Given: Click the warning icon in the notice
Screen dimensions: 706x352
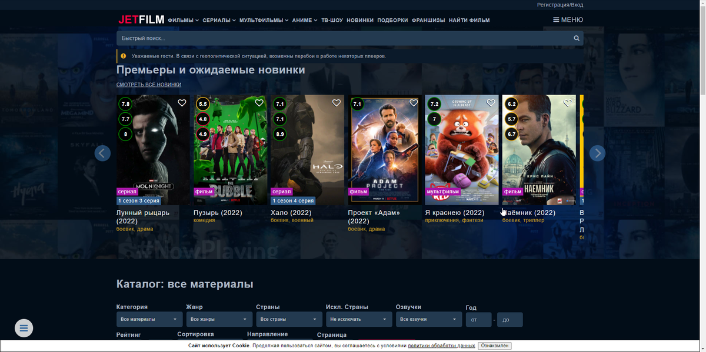Looking at the screenshot, I should coord(124,56).
